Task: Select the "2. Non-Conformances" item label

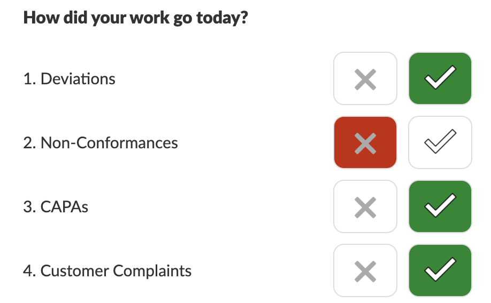Action: (101, 143)
